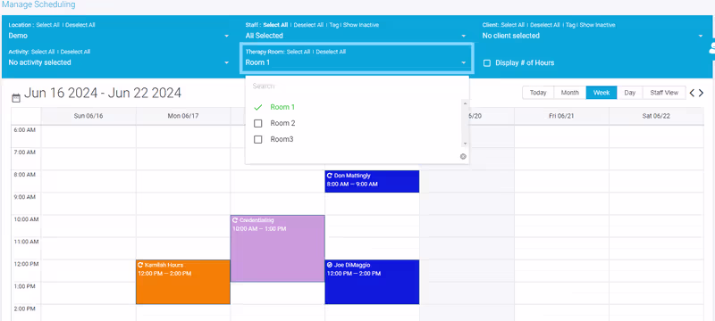
Task: Open the Manage Scheduling link
Action: [x=38, y=4]
